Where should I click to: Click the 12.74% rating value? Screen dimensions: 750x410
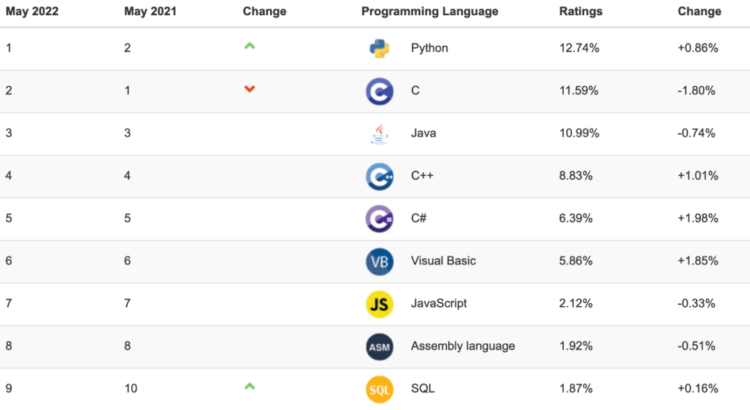[x=579, y=48]
